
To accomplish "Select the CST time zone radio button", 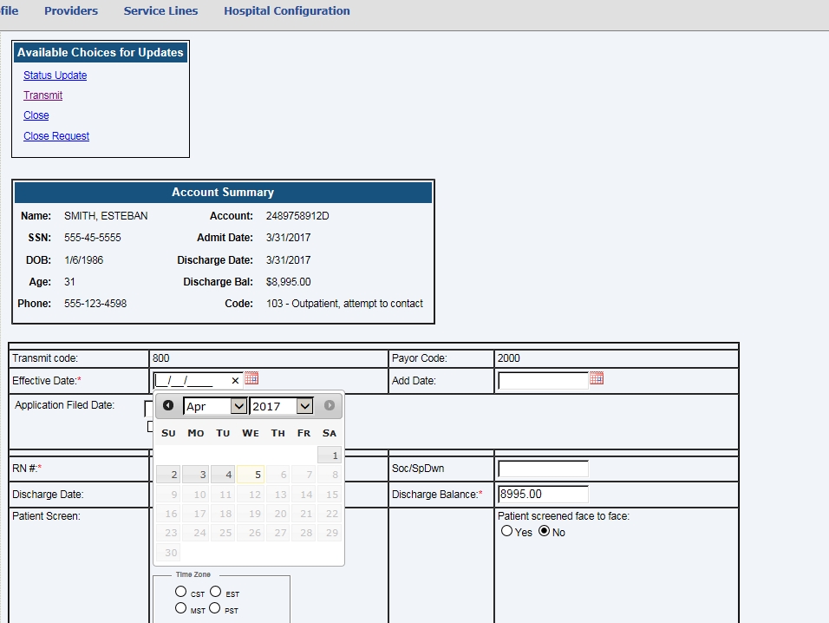I will click(180, 592).
